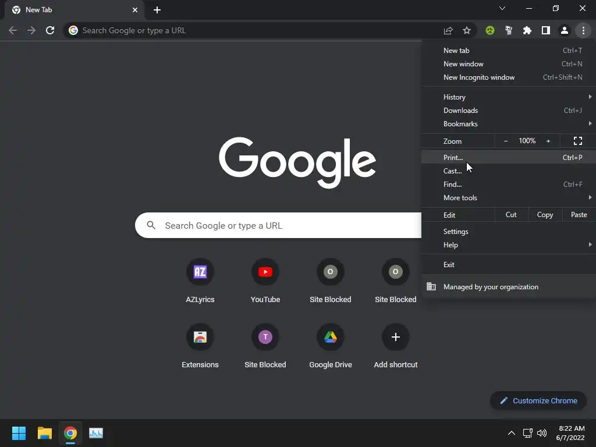Image resolution: width=596 pixels, height=447 pixels.
Task: Toggle the side panel icon
Action: (546, 30)
